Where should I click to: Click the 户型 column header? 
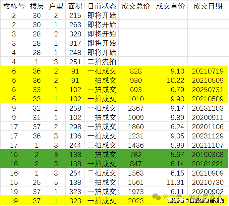(x=56, y=6)
